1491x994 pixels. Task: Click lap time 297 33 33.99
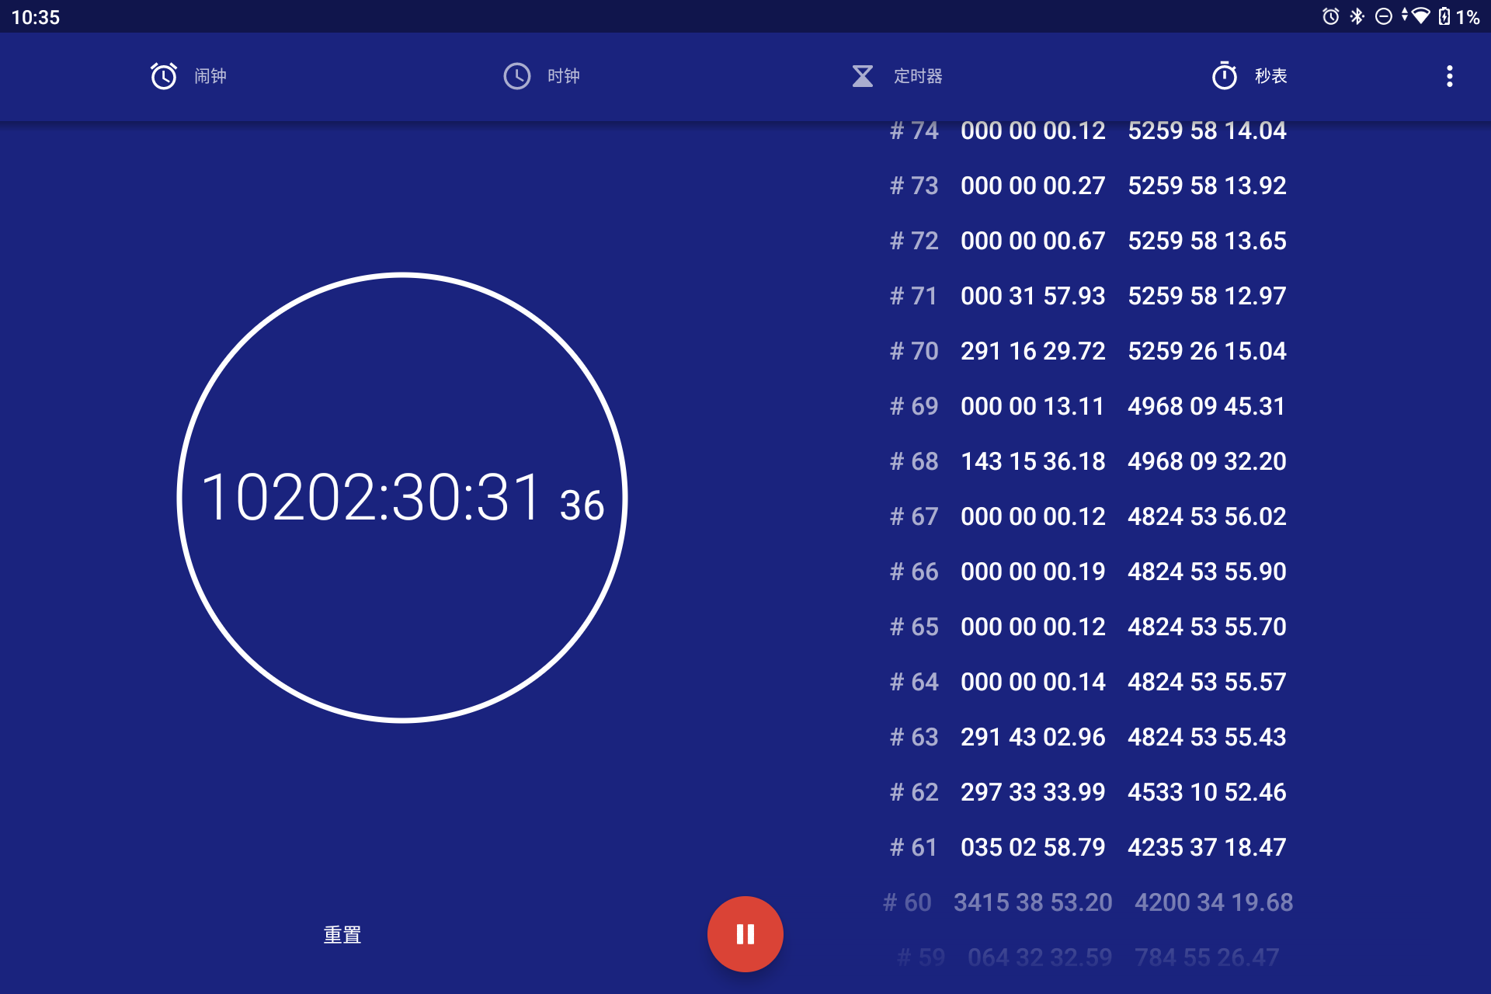click(1033, 792)
